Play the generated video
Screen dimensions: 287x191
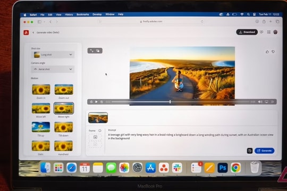point(96,102)
